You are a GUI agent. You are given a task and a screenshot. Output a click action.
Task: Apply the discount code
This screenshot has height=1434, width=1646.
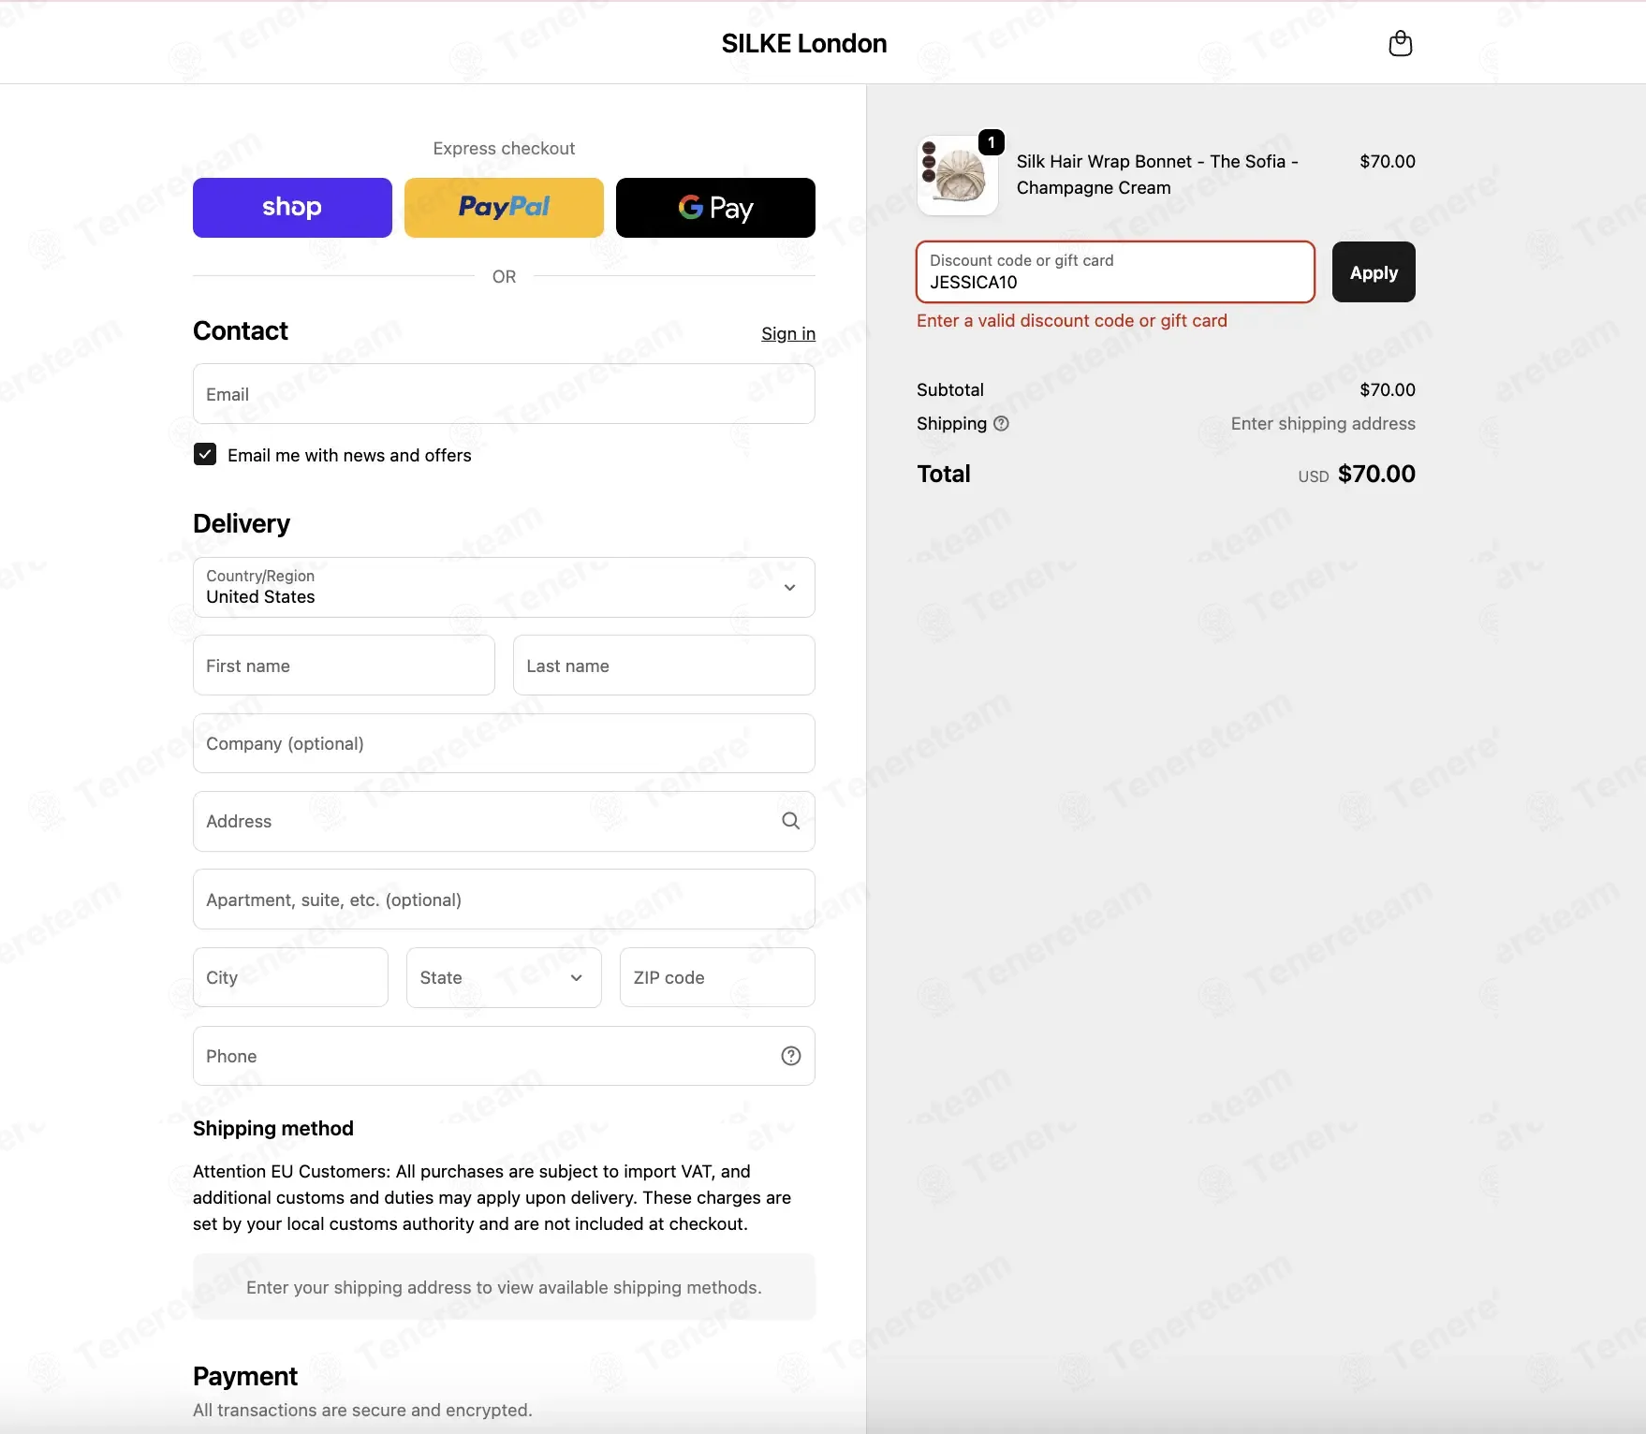click(1374, 272)
